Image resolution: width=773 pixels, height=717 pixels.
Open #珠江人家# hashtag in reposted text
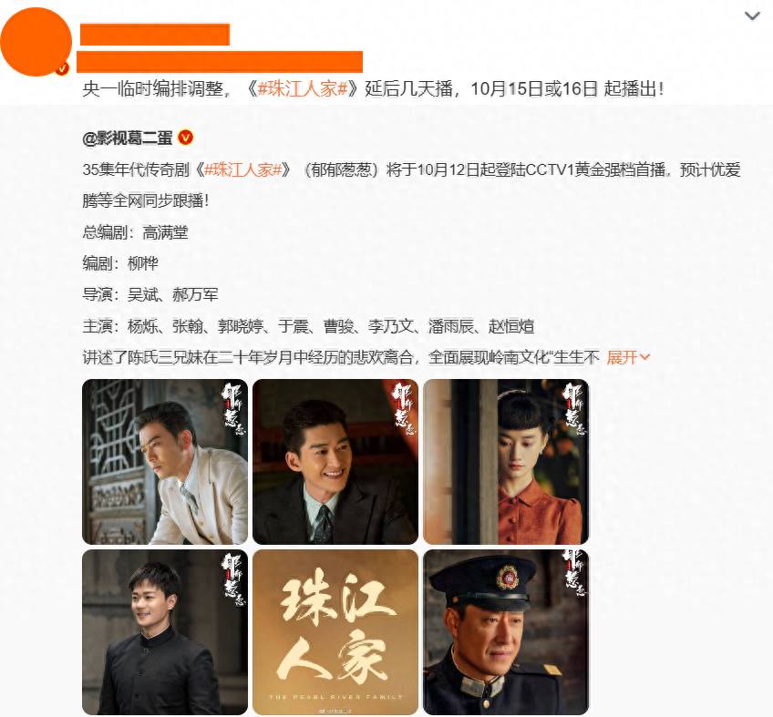point(243,170)
